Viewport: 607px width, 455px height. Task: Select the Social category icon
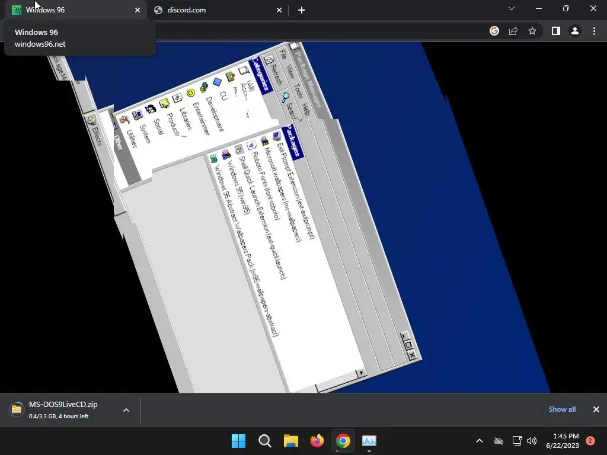(151, 110)
